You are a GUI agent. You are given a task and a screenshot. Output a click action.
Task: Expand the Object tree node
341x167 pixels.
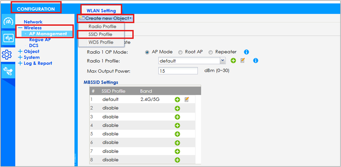click(20, 51)
